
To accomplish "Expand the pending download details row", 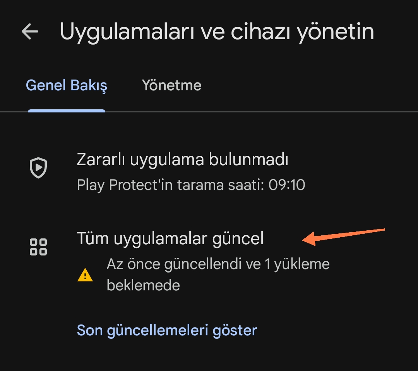I will (x=218, y=274).
